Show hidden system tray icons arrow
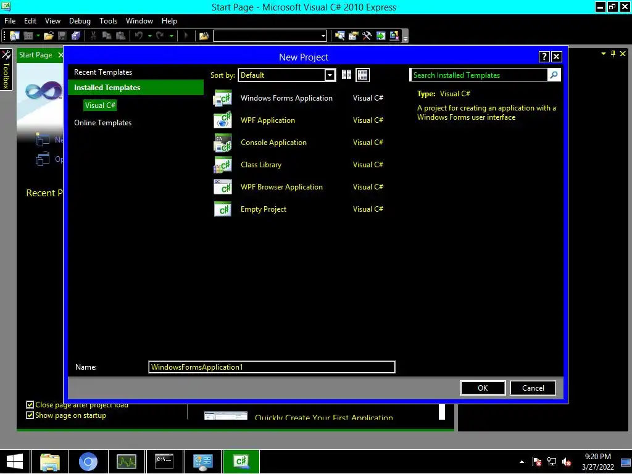 click(x=522, y=462)
